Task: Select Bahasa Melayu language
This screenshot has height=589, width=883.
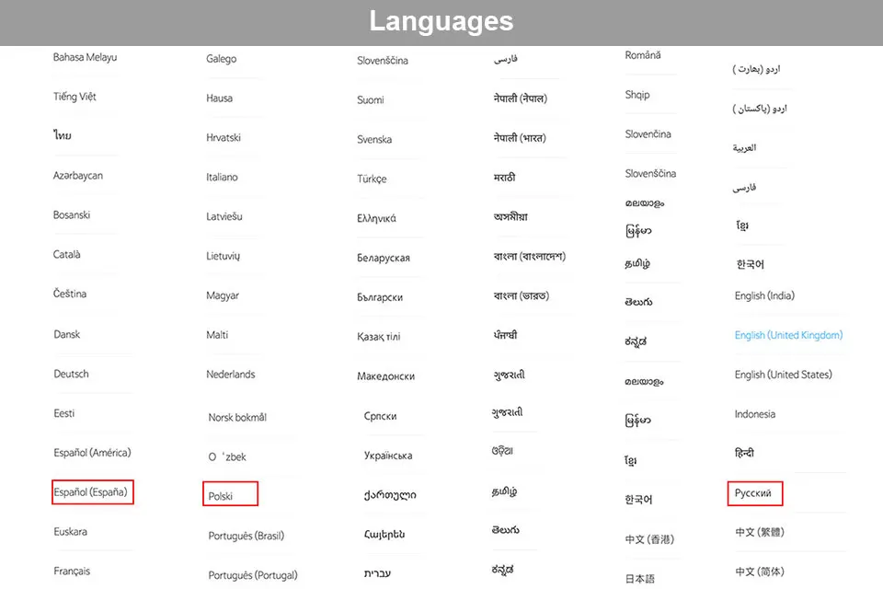Action: coord(85,57)
